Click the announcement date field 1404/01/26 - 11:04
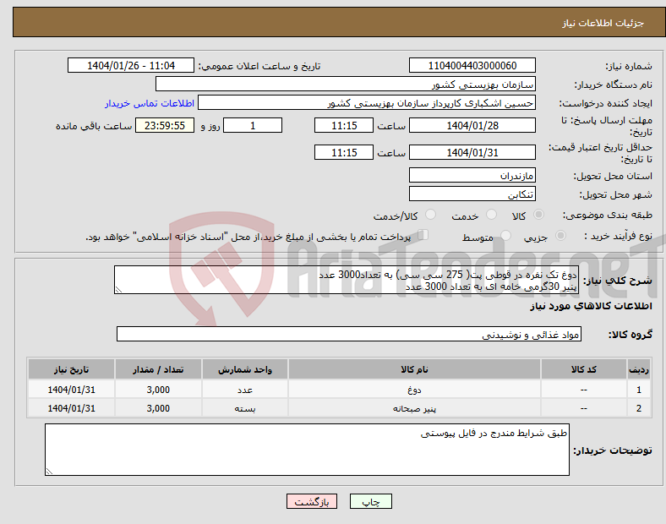This screenshot has width=666, height=524. pyautogui.click(x=131, y=65)
